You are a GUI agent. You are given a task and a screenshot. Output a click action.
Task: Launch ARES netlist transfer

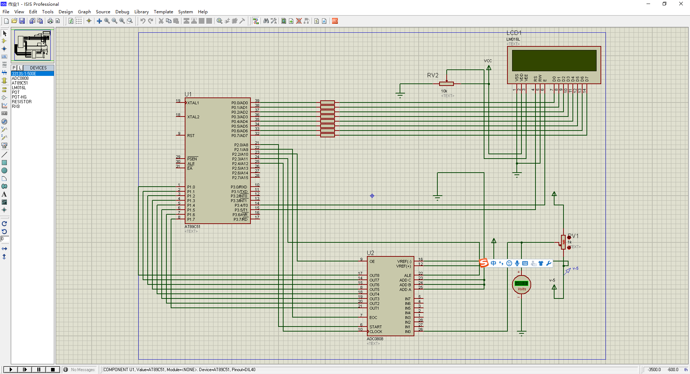pos(335,21)
